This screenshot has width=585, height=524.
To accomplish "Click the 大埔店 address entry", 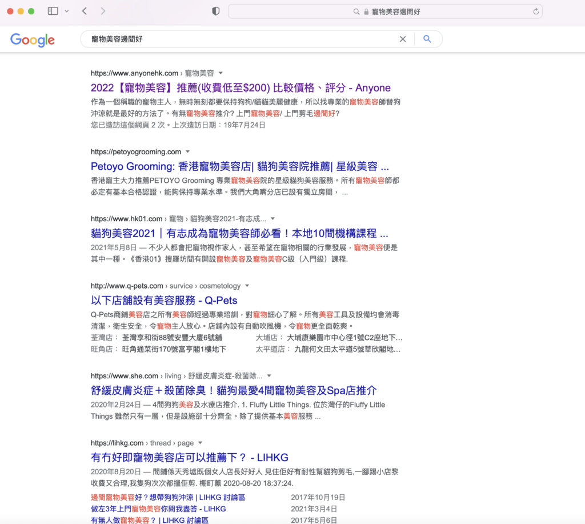I will pyautogui.click(x=329, y=338).
